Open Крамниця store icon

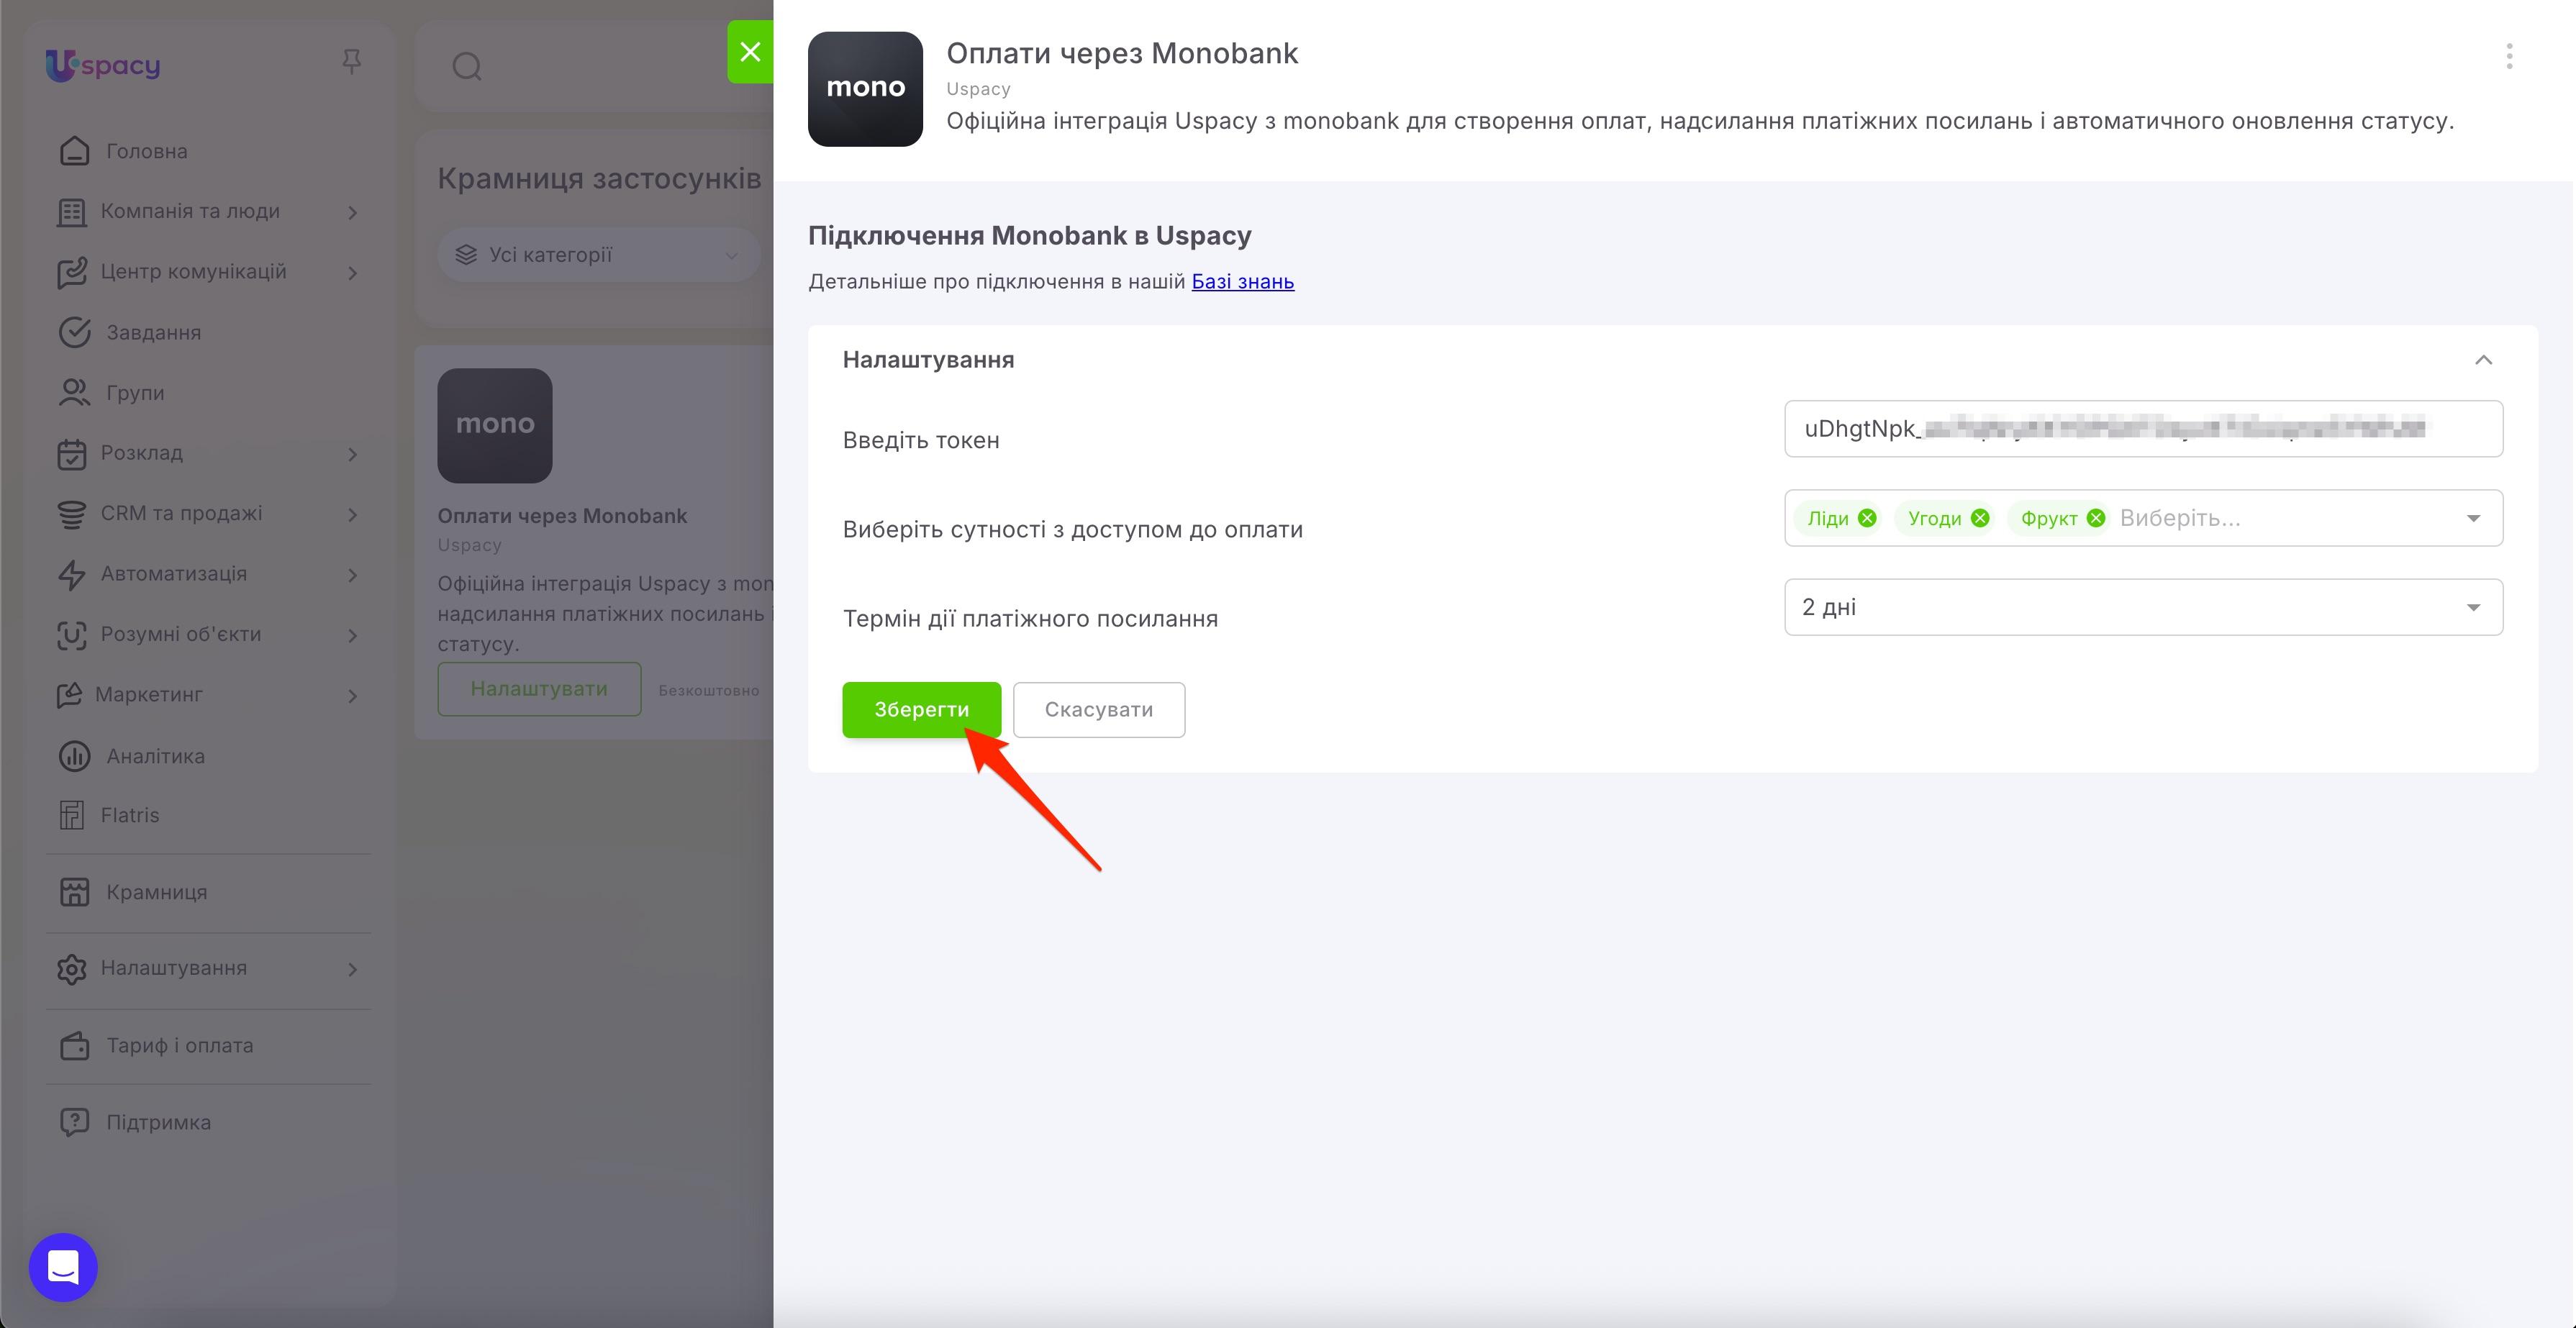tap(74, 892)
